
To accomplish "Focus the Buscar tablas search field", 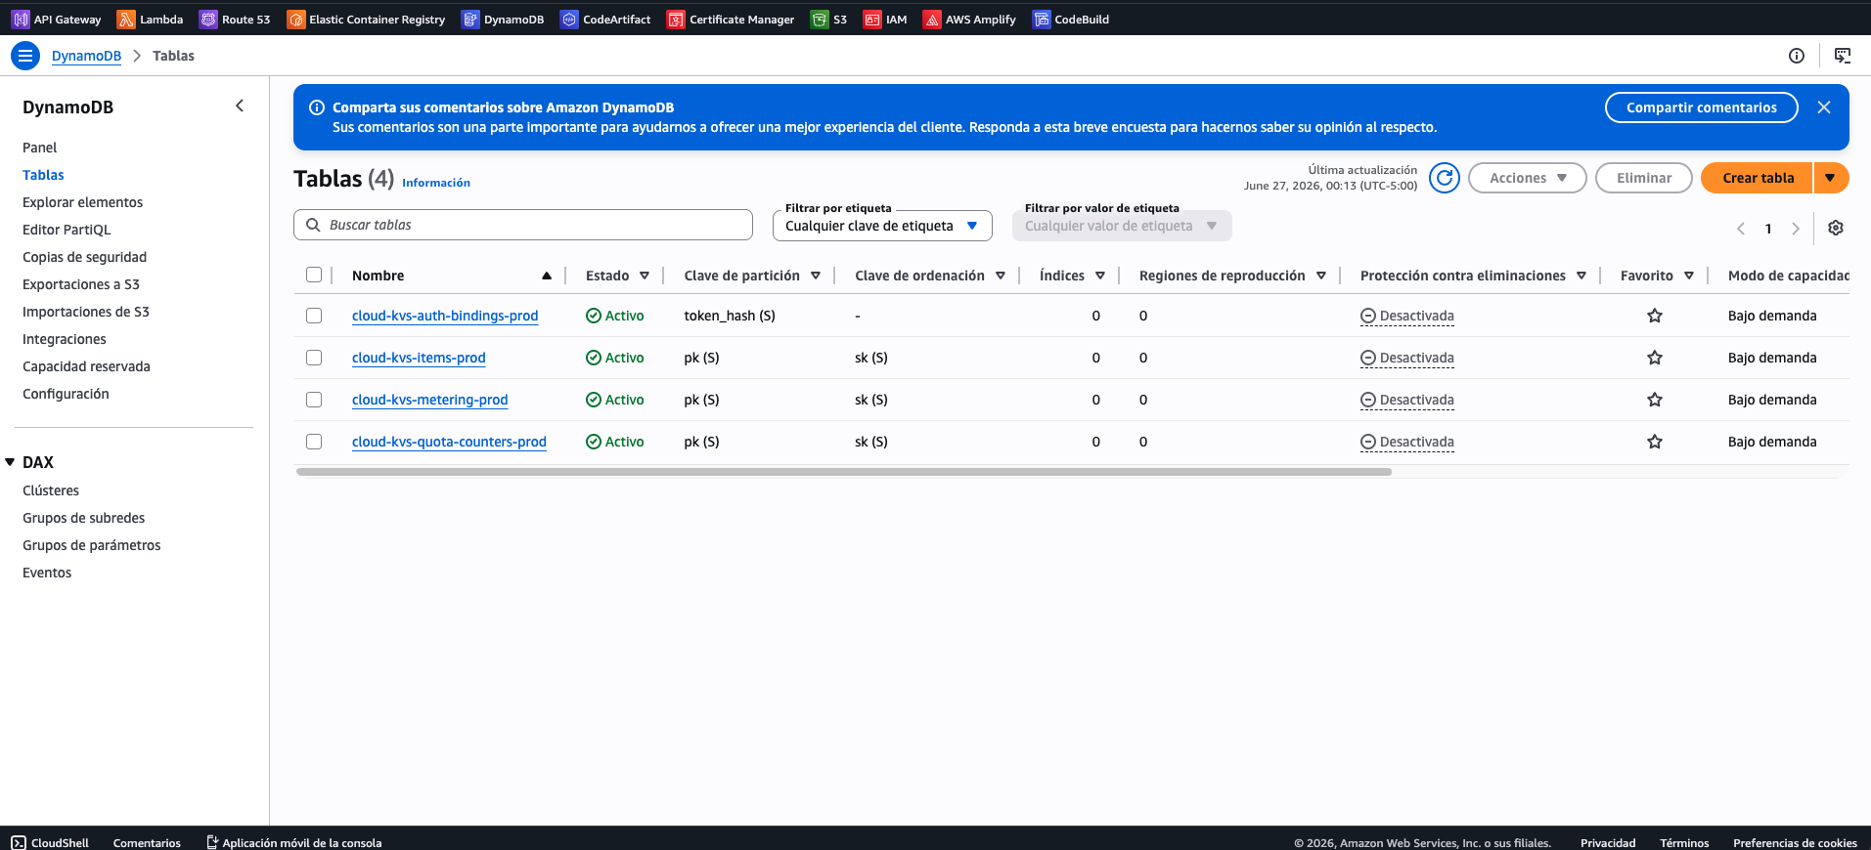I will (x=523, y=225).
